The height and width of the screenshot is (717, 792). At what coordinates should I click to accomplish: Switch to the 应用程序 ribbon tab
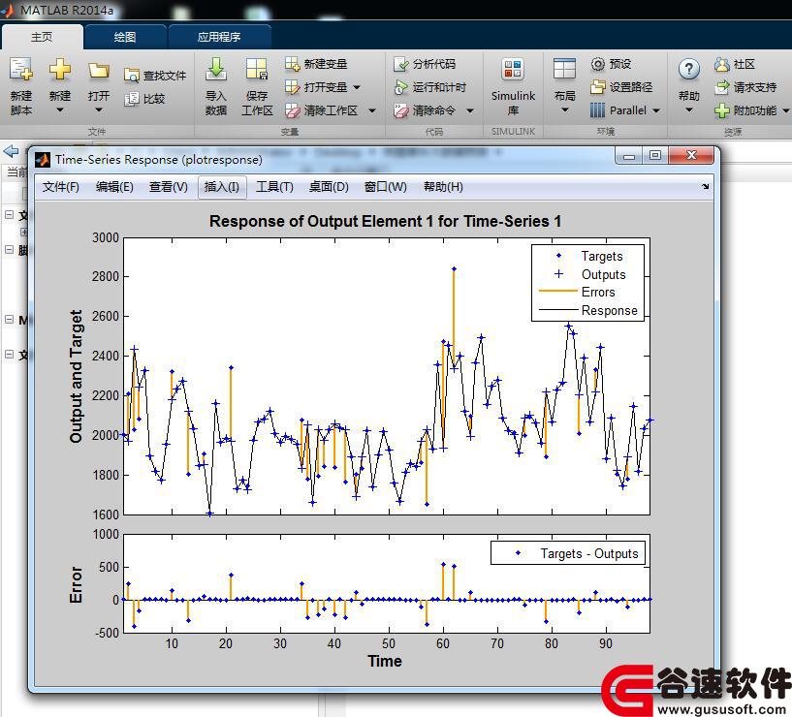point(219,37)
